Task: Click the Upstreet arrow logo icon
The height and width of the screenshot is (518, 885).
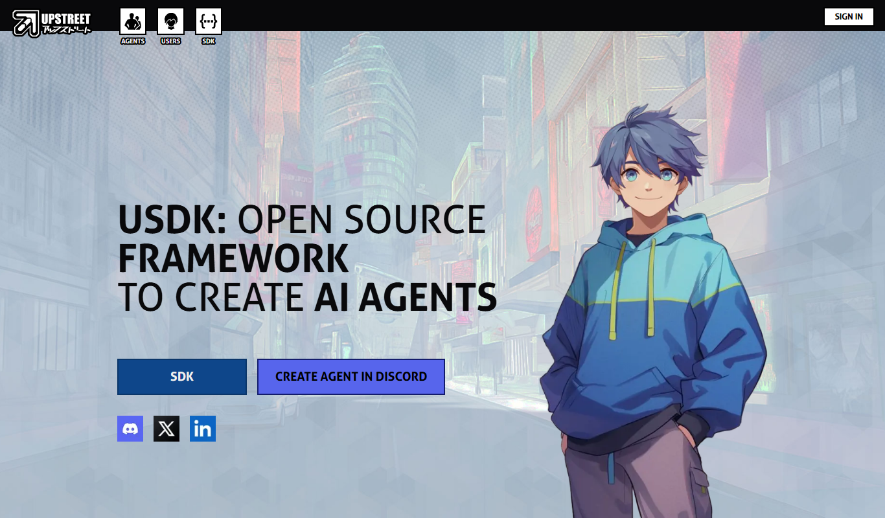Action: [26, 23]
